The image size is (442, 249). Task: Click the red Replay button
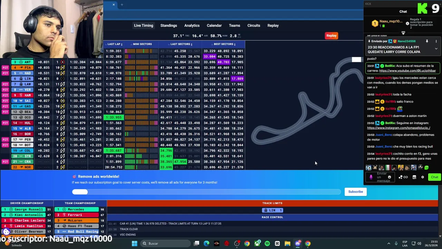pos(331,36)
